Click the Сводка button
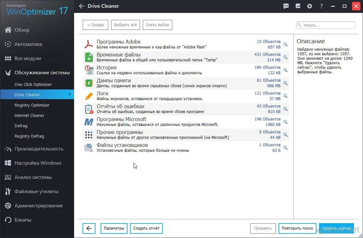This screenshot has height=238, width=363. tap(95, 25)
